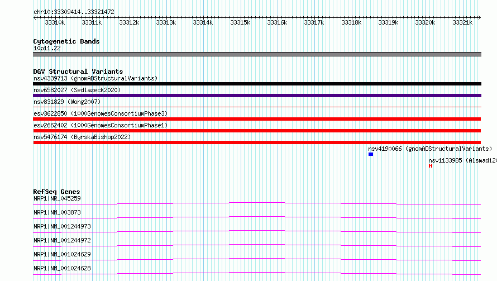
Task: Click the RefSeq Genes track title
Action: [x=56, y=192]
